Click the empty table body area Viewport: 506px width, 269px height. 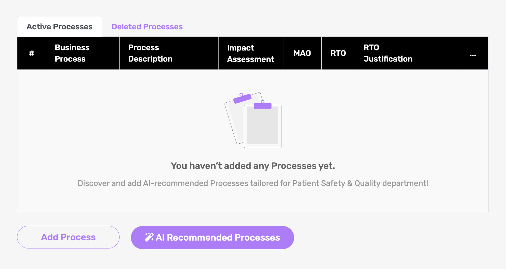253,140
